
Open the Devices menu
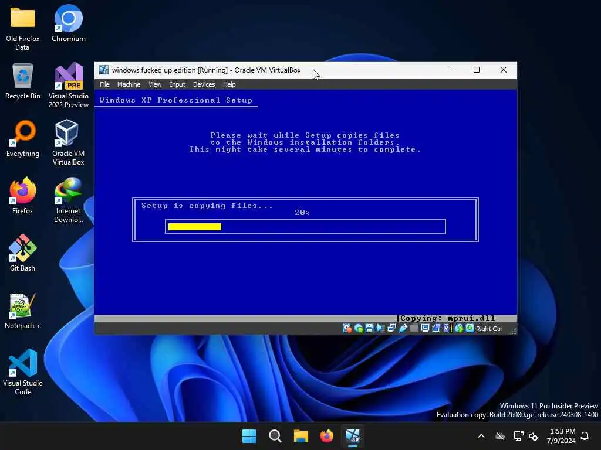(204, 84)
